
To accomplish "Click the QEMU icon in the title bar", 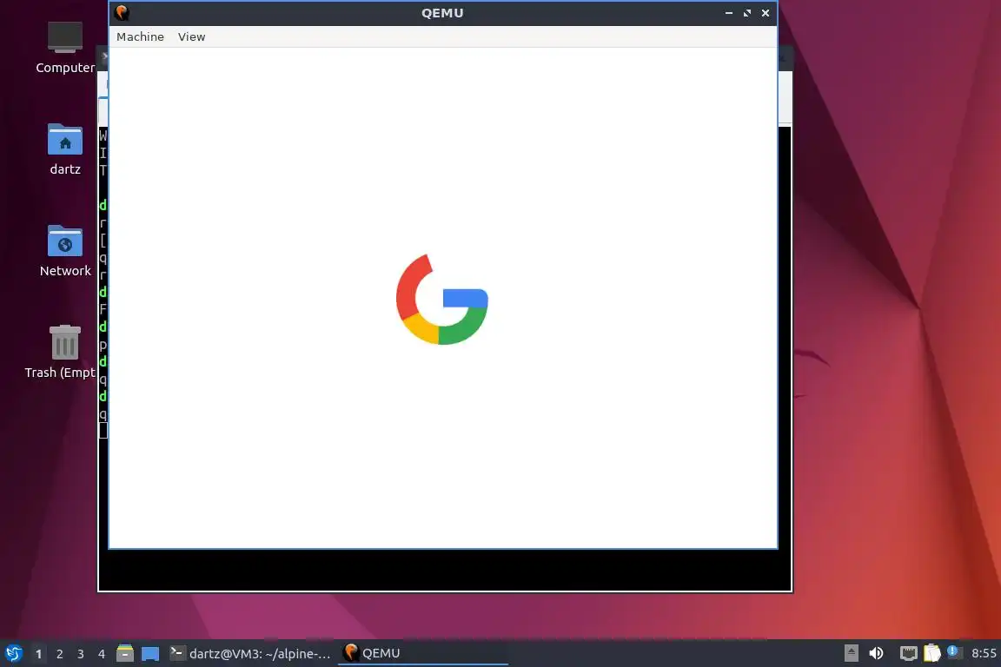I will (122, 13).
